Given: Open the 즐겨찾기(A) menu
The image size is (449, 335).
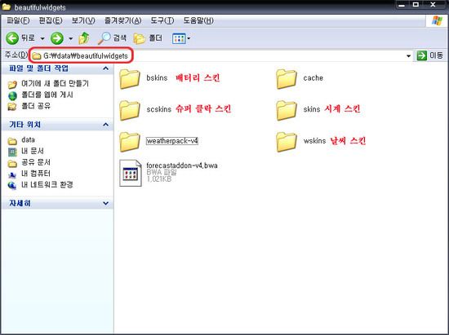Looking at the screenshot, I should point(122,20).
